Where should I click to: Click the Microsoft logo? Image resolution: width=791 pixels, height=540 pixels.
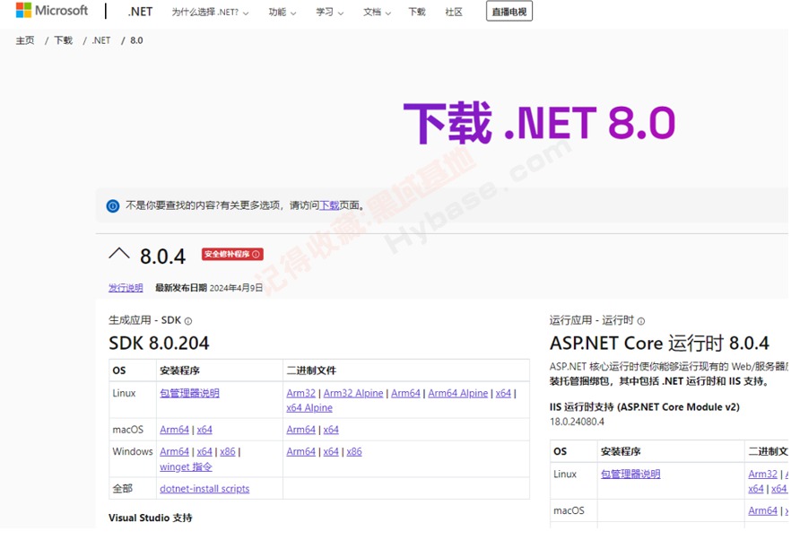[51, 10]
